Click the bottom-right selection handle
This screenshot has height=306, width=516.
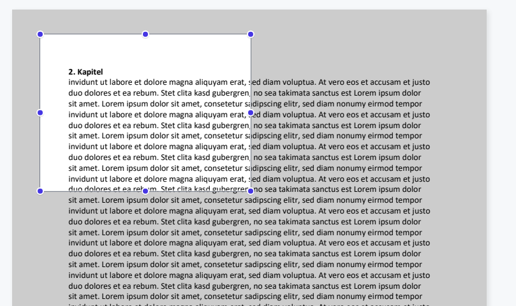click(x=251, y=191)
